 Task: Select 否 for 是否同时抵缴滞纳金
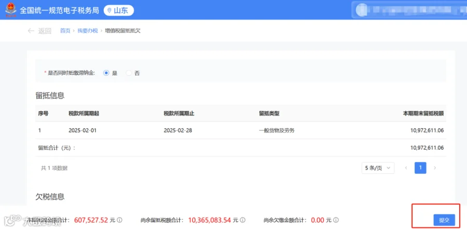pyautogui.click(x=129, y=73)
